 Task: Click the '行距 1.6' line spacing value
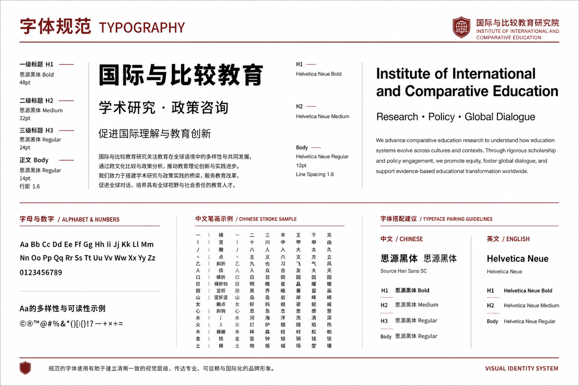click(x=29, y=186)
